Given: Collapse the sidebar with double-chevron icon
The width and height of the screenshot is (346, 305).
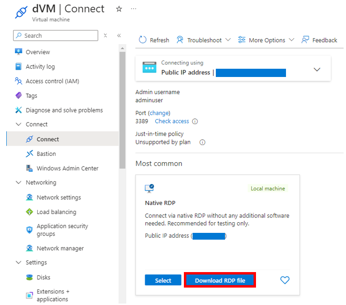Looking at the screenshot, I should [119, 35].
